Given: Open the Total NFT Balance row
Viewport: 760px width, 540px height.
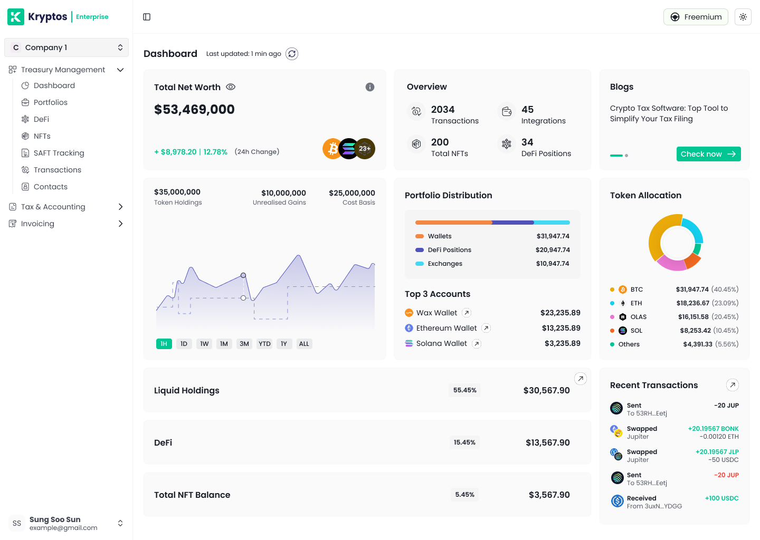Looking at the screenshot, I should tap(367, 495).
